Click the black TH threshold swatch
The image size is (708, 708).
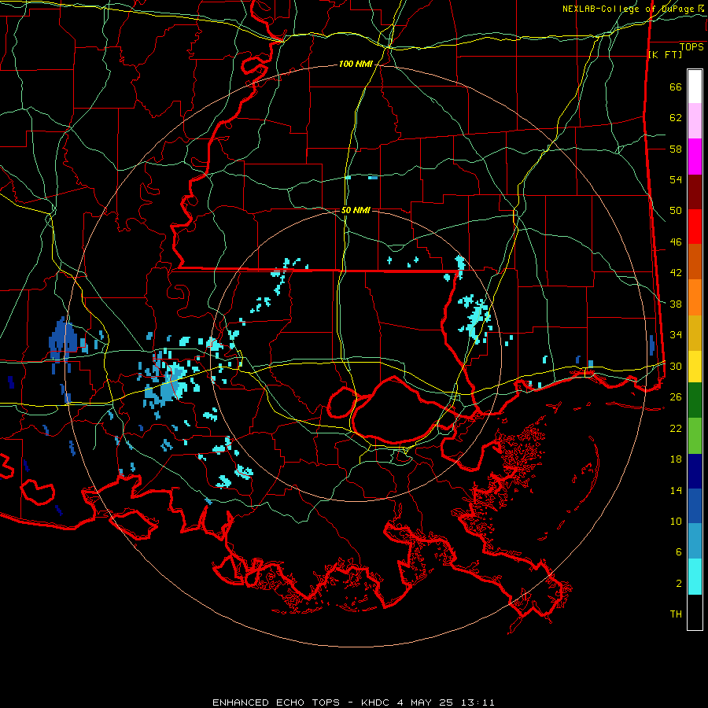(695, 612)
